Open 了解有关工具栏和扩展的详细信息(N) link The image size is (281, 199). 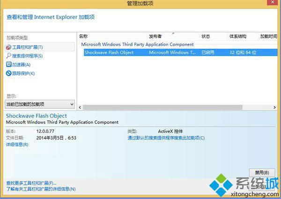click(x=41, y=189)
